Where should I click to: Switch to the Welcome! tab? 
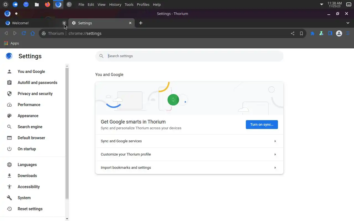[33, 23]
